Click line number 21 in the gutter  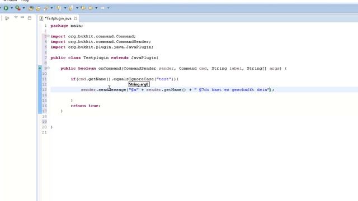coord(44,132)
